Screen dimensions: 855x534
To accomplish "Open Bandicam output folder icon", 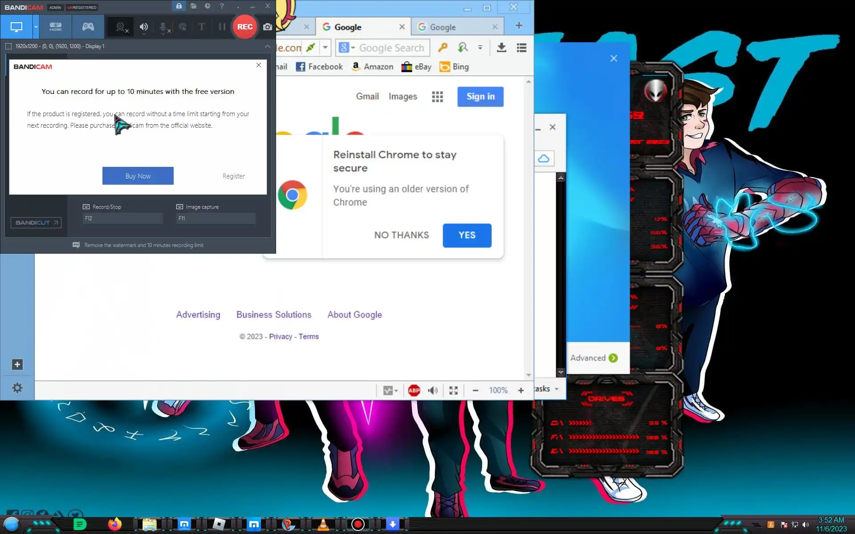I will (x=193, y=6).
